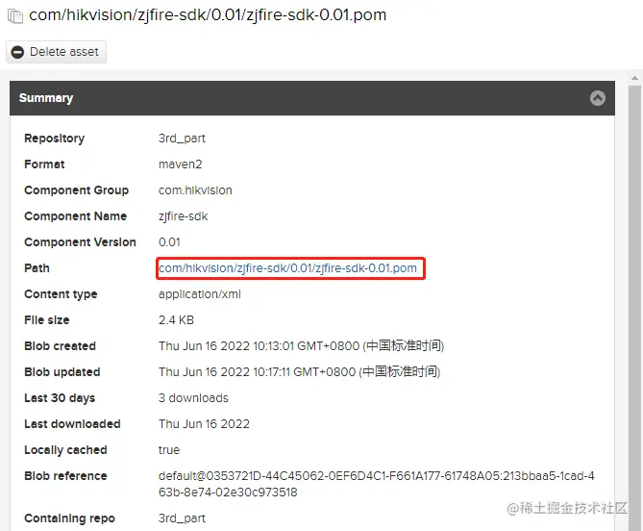Click the Last downloaded field label

tap(72, 424)
